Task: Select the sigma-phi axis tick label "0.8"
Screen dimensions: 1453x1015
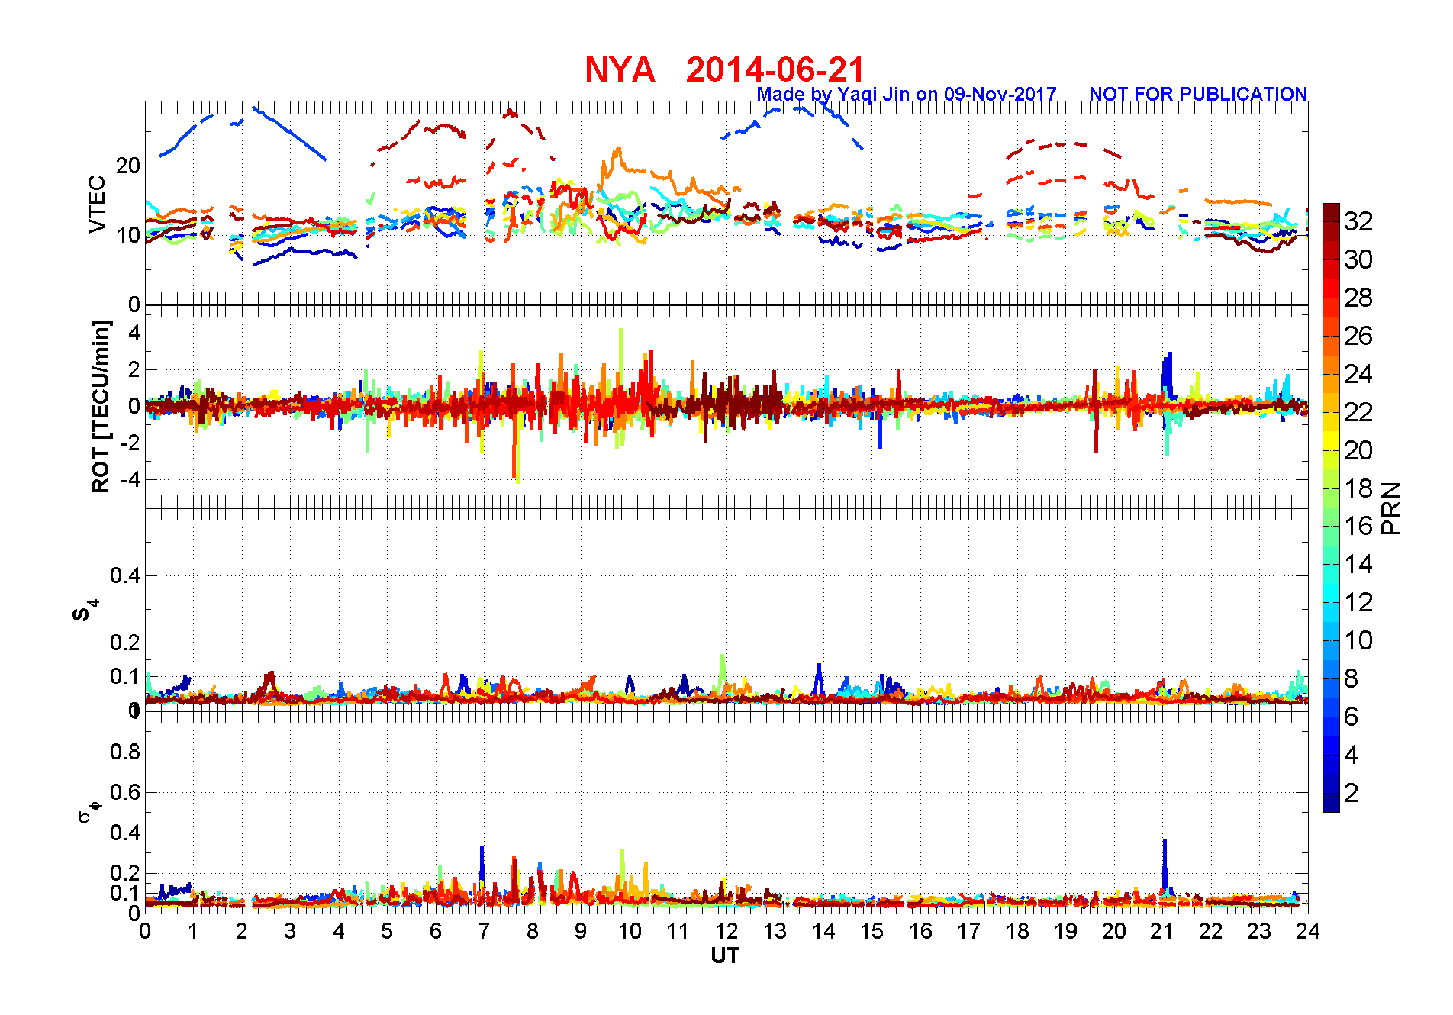Action: click(x=125, y=752)
